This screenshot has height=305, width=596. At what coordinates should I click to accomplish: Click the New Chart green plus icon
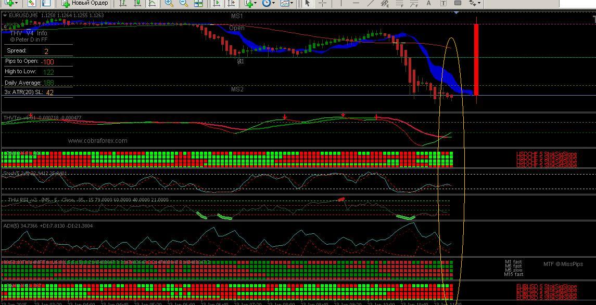point(9,3)
